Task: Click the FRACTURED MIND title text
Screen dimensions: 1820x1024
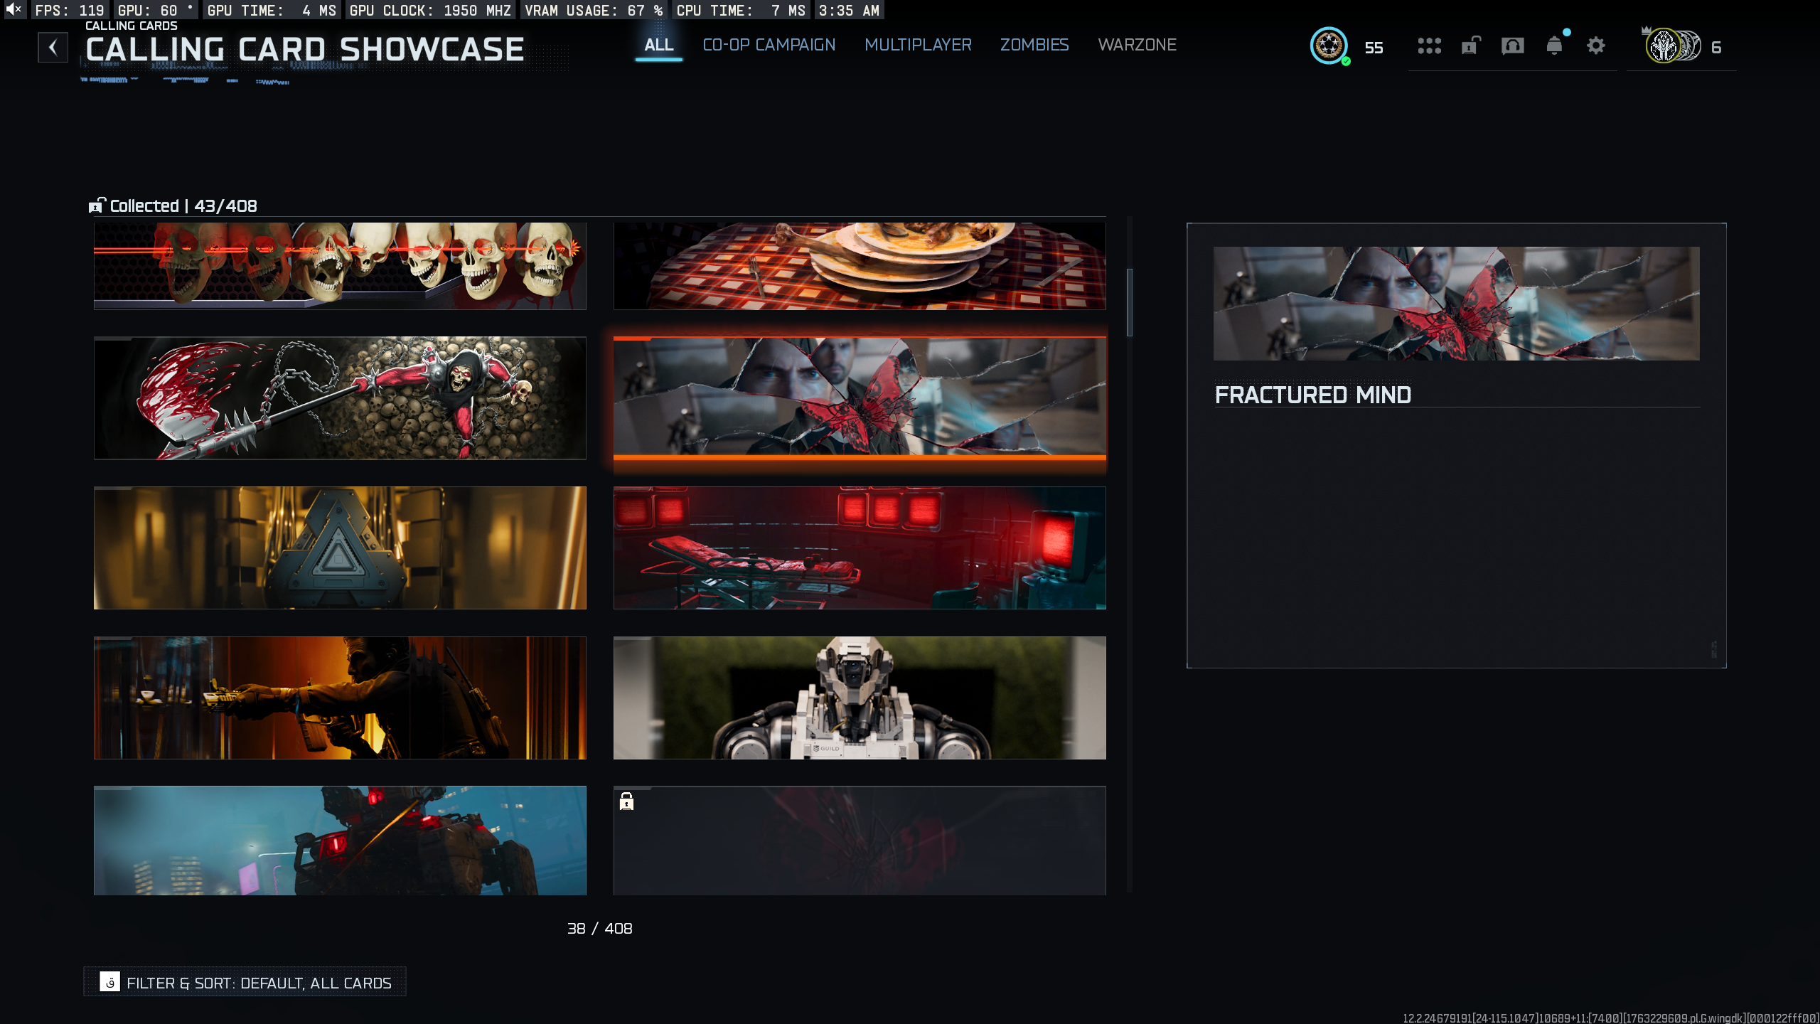Action: [x=1313, y=395]
